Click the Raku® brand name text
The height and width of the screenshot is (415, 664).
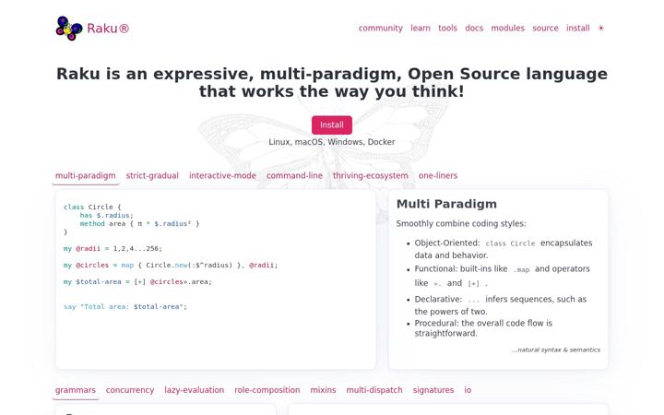point(108,29)
